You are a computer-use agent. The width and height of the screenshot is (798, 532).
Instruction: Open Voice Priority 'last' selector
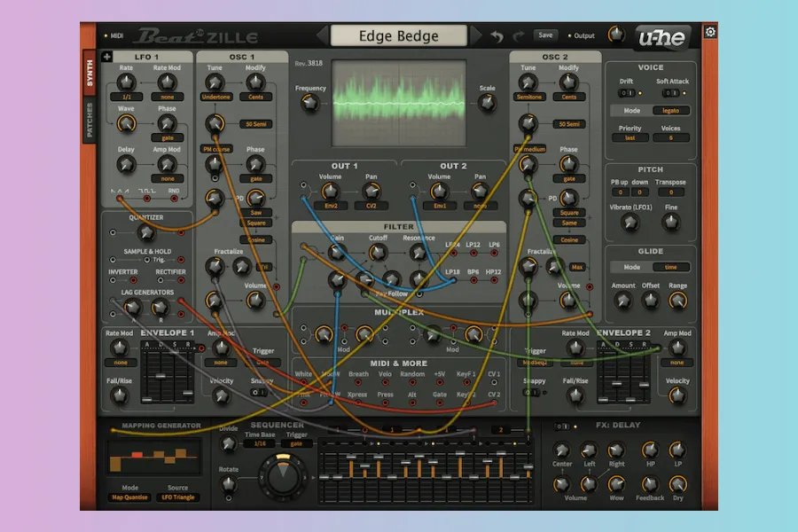(x=630, y=138)
